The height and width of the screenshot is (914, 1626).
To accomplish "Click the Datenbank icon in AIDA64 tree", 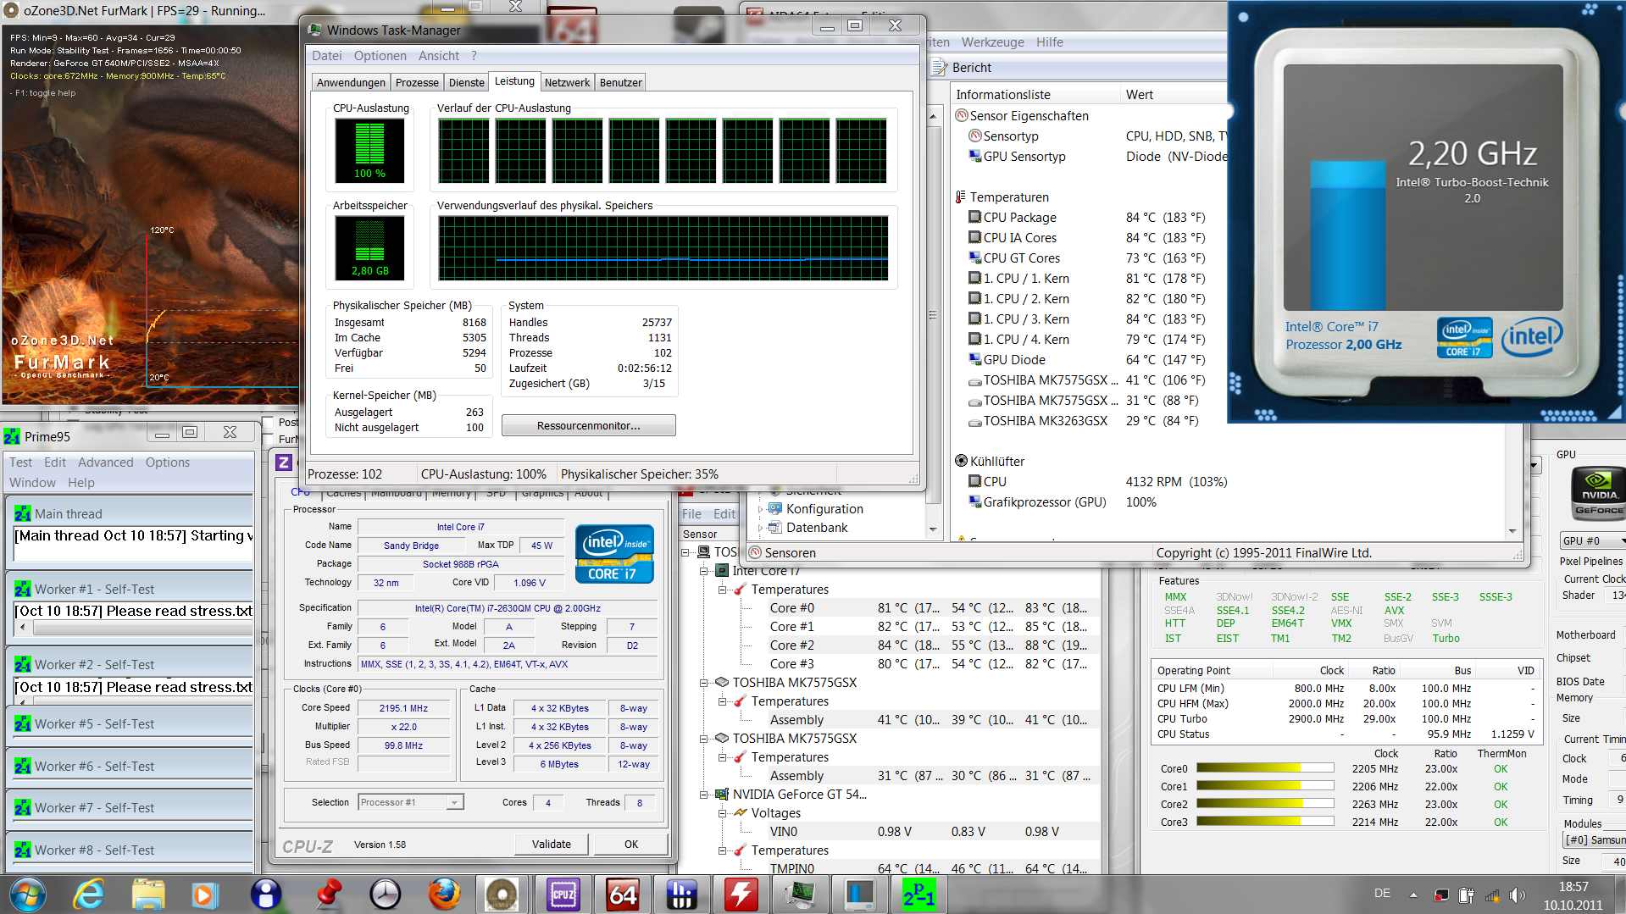I will click(774, 527).
